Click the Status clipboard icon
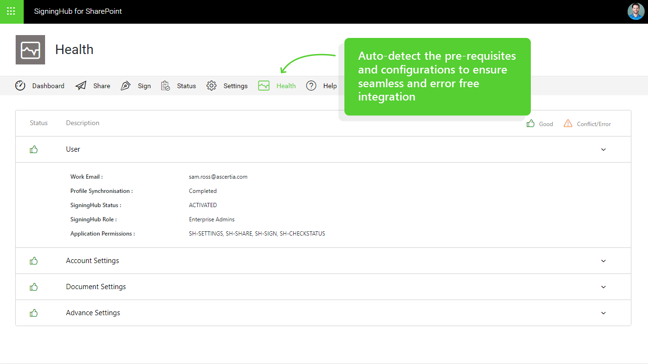Image resolution: width=648 pixels, height=364 pixels. click(165, 86)
